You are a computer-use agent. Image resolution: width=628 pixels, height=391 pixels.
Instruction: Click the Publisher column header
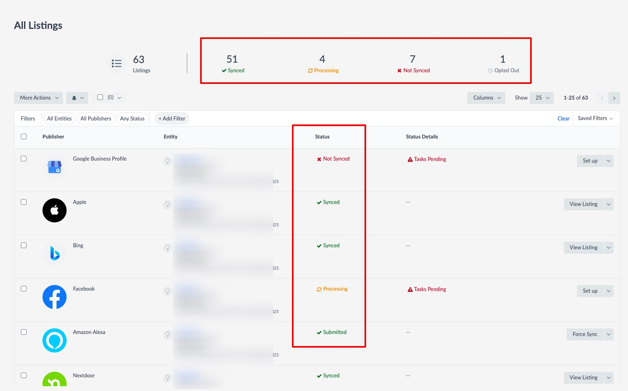(x=53, y=137)
